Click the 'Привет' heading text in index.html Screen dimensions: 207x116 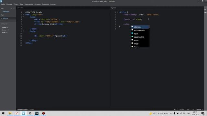pos(58,36)
